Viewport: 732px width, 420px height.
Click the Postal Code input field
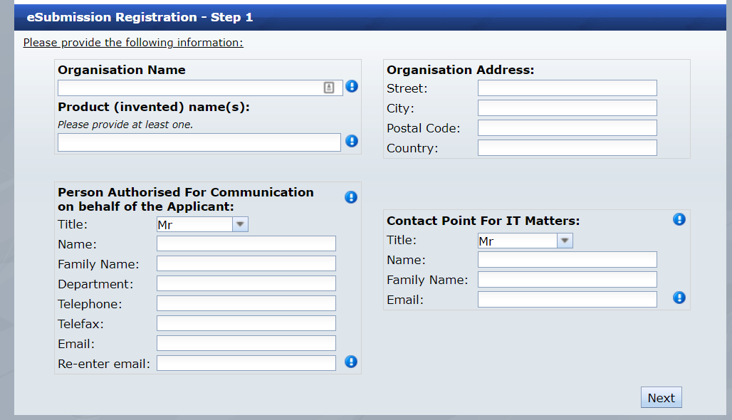pyautogui.click(x=568, y=128)
